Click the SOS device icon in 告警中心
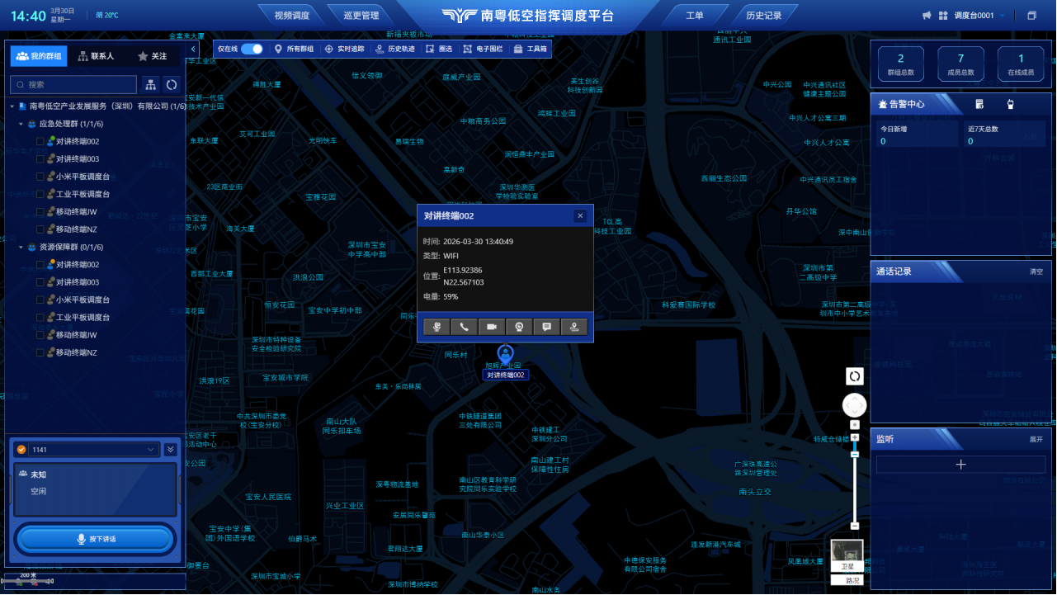This screenshot has height=595, width=1057. pos(979,105)
